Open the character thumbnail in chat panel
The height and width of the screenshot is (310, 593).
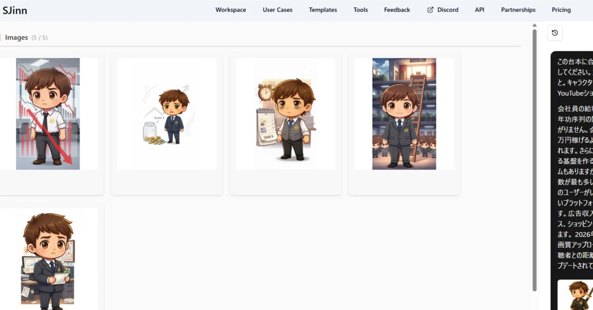(x=575, y=295)
